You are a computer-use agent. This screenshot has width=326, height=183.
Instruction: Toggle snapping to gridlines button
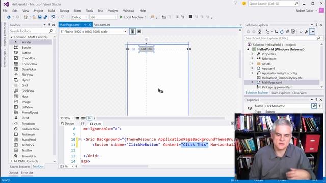pos(84,118)
